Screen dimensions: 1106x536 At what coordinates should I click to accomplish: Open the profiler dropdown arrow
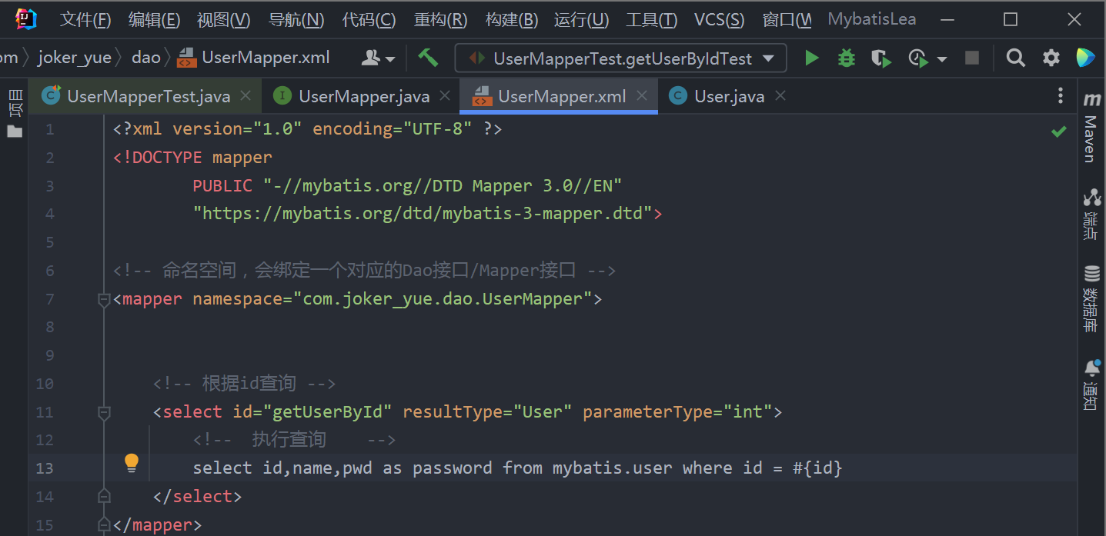(942, 59)
